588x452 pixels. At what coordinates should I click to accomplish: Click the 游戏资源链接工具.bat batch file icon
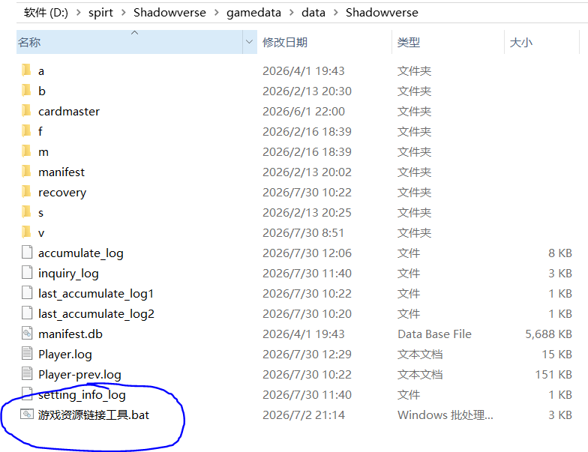(27, 414)
